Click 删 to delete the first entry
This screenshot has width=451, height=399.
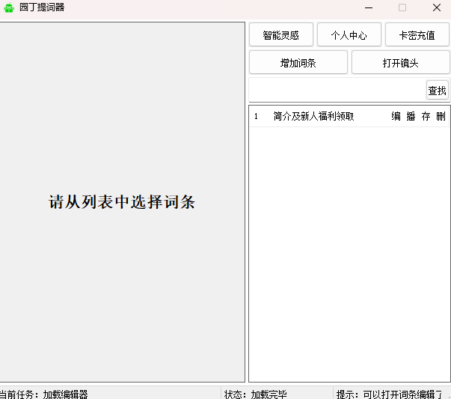[x=441, y=117]
